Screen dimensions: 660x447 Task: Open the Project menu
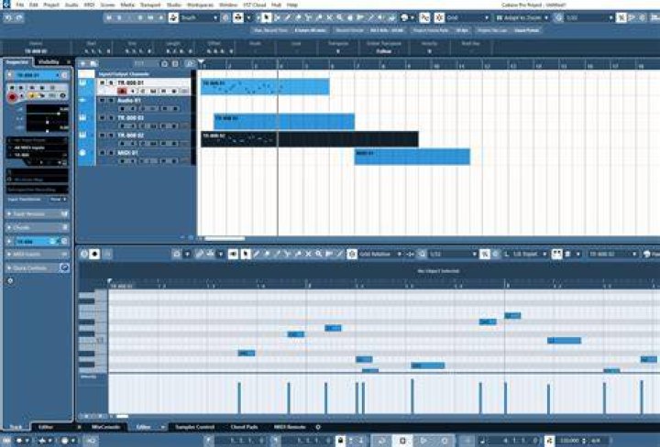tap(51, 5)
